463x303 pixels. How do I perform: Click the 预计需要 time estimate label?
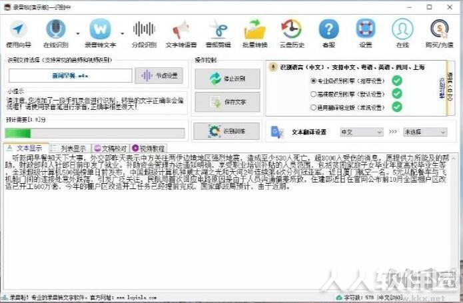point(26,120)
